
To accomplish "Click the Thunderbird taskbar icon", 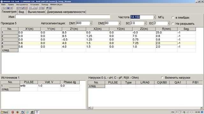I will (x=22, y=112).
